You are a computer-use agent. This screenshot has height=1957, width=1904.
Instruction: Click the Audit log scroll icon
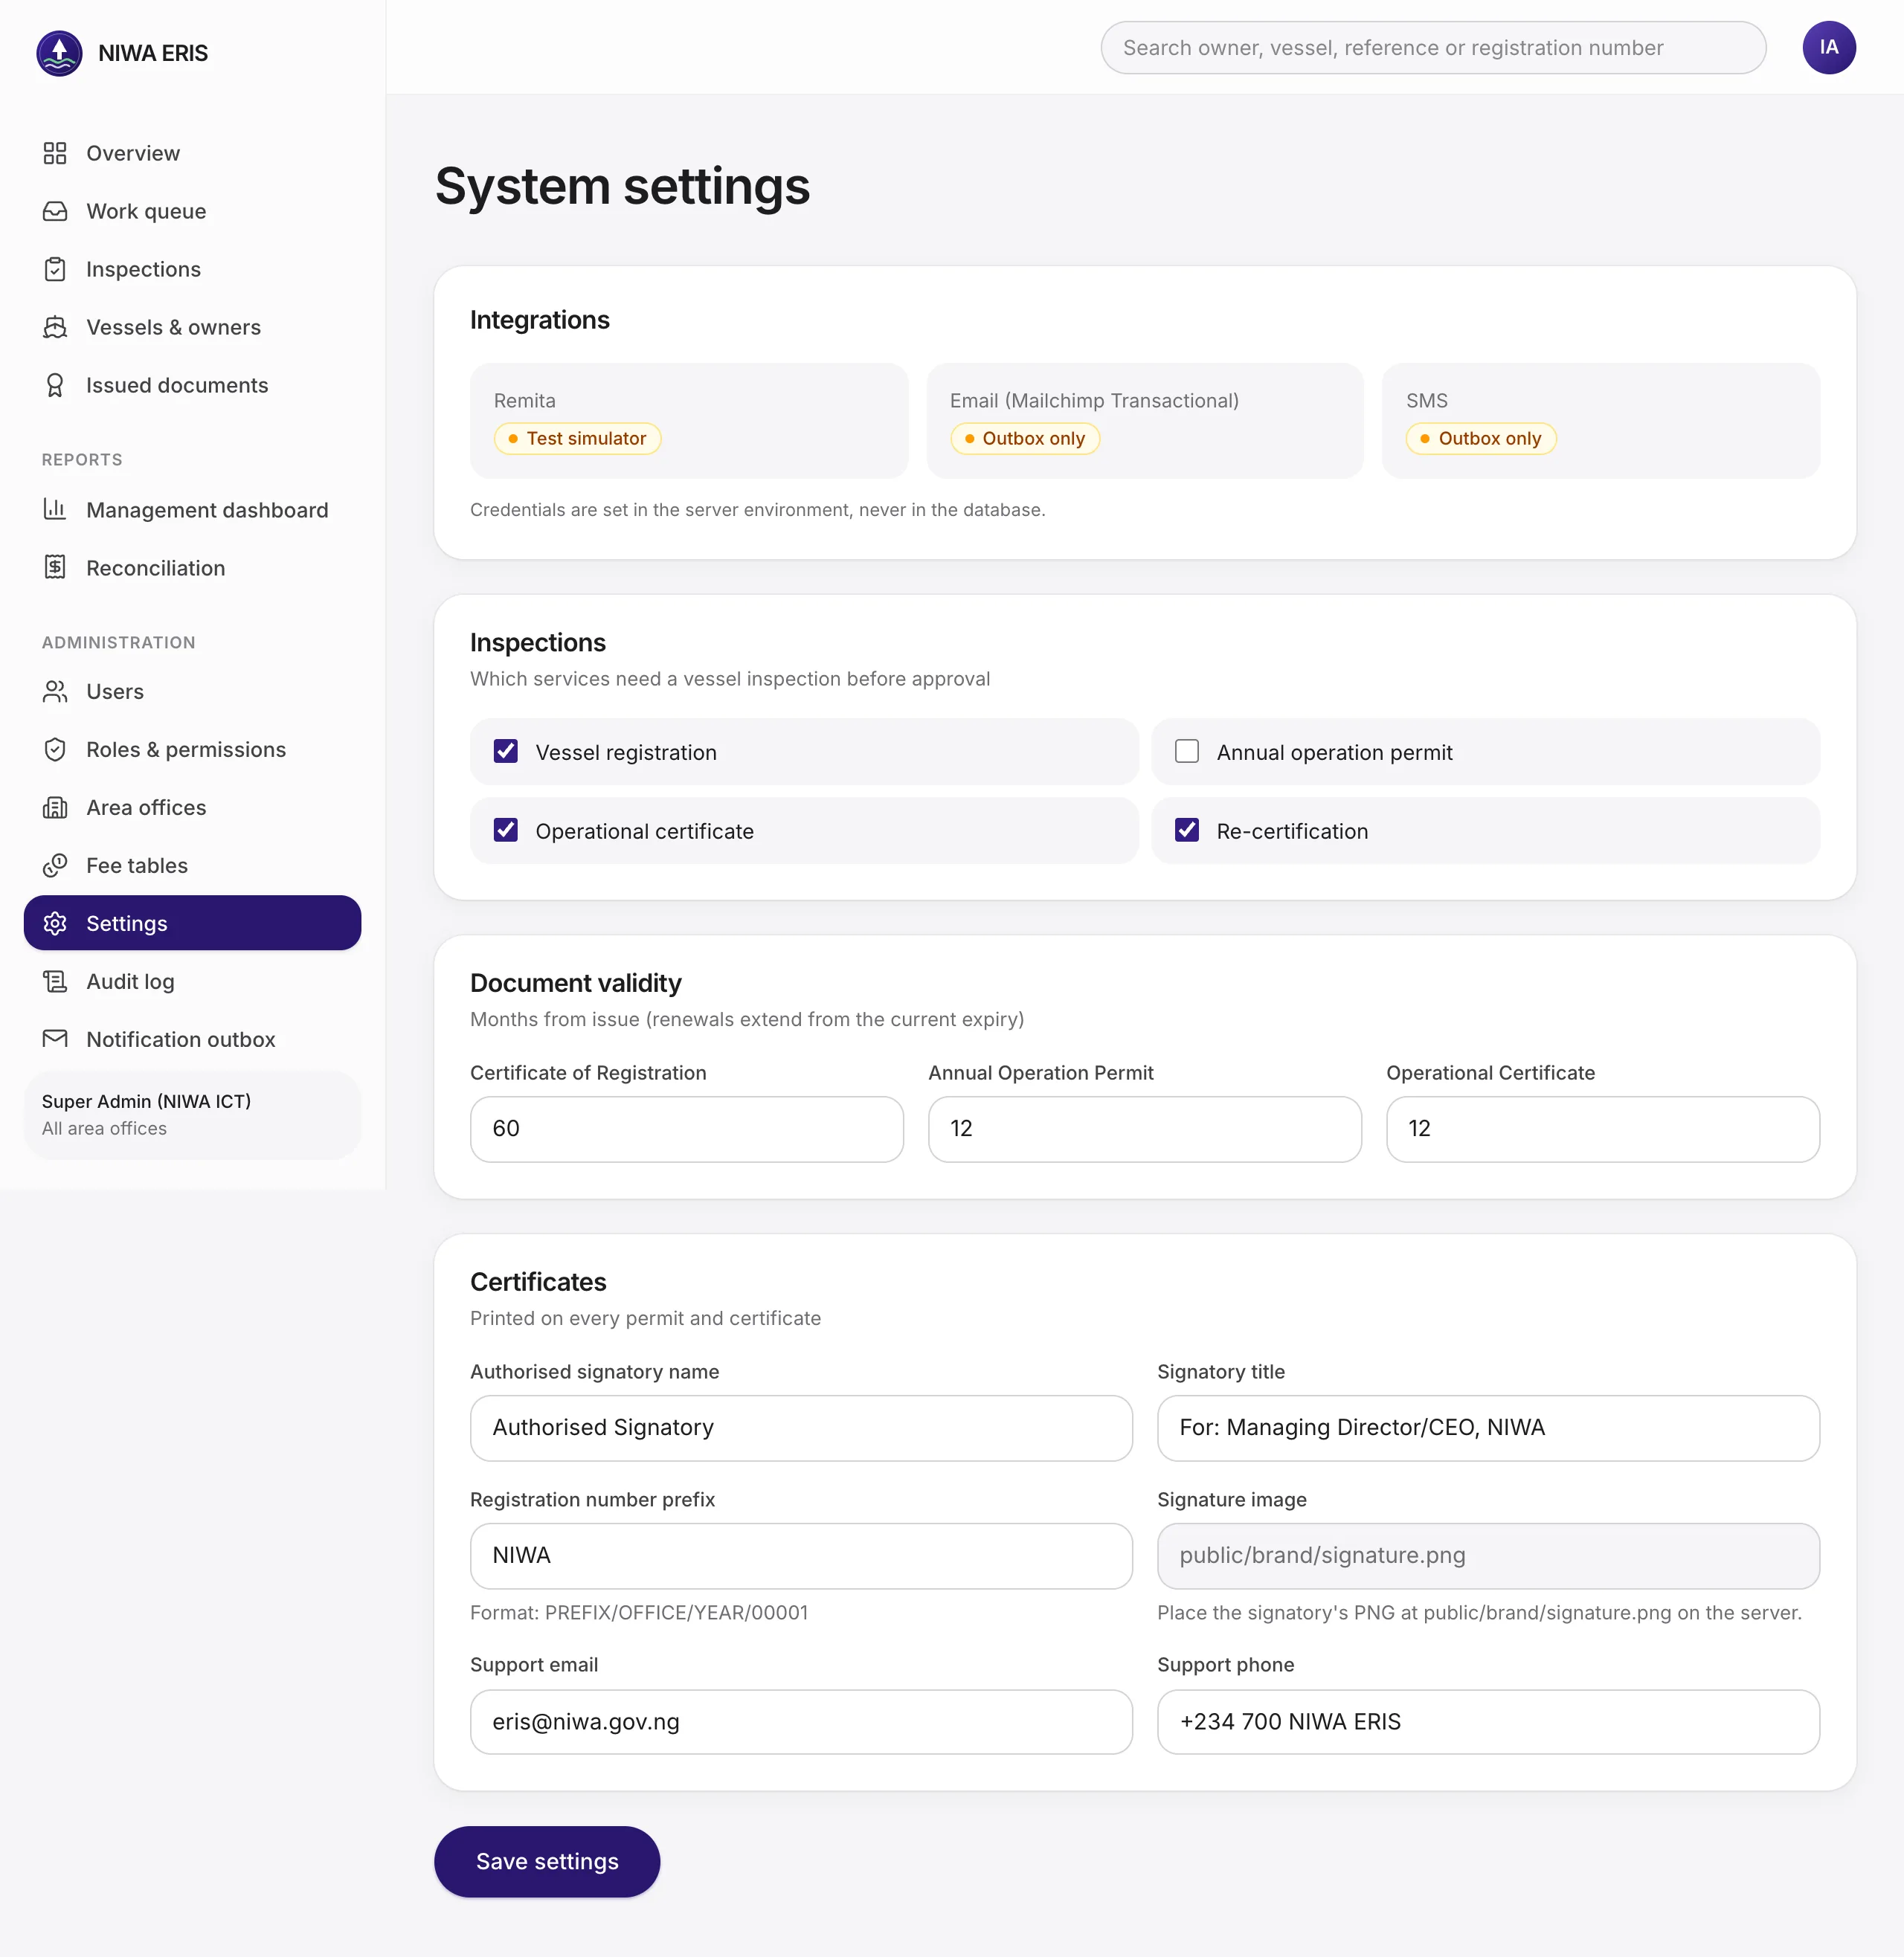coord(55,981)
